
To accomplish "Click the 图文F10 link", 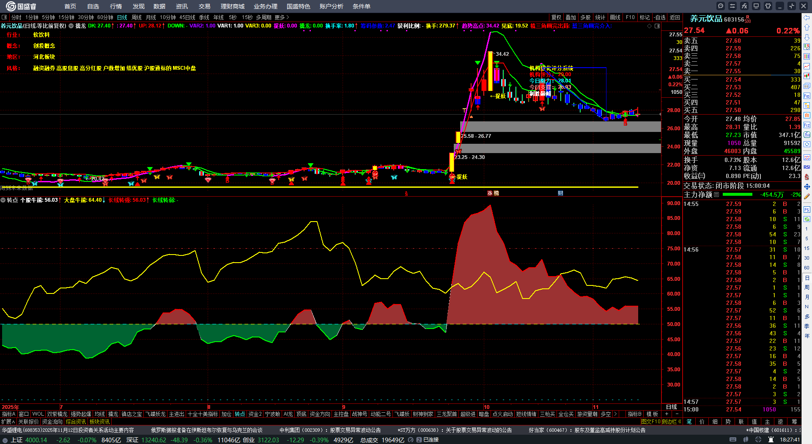I will coord(651,422).
